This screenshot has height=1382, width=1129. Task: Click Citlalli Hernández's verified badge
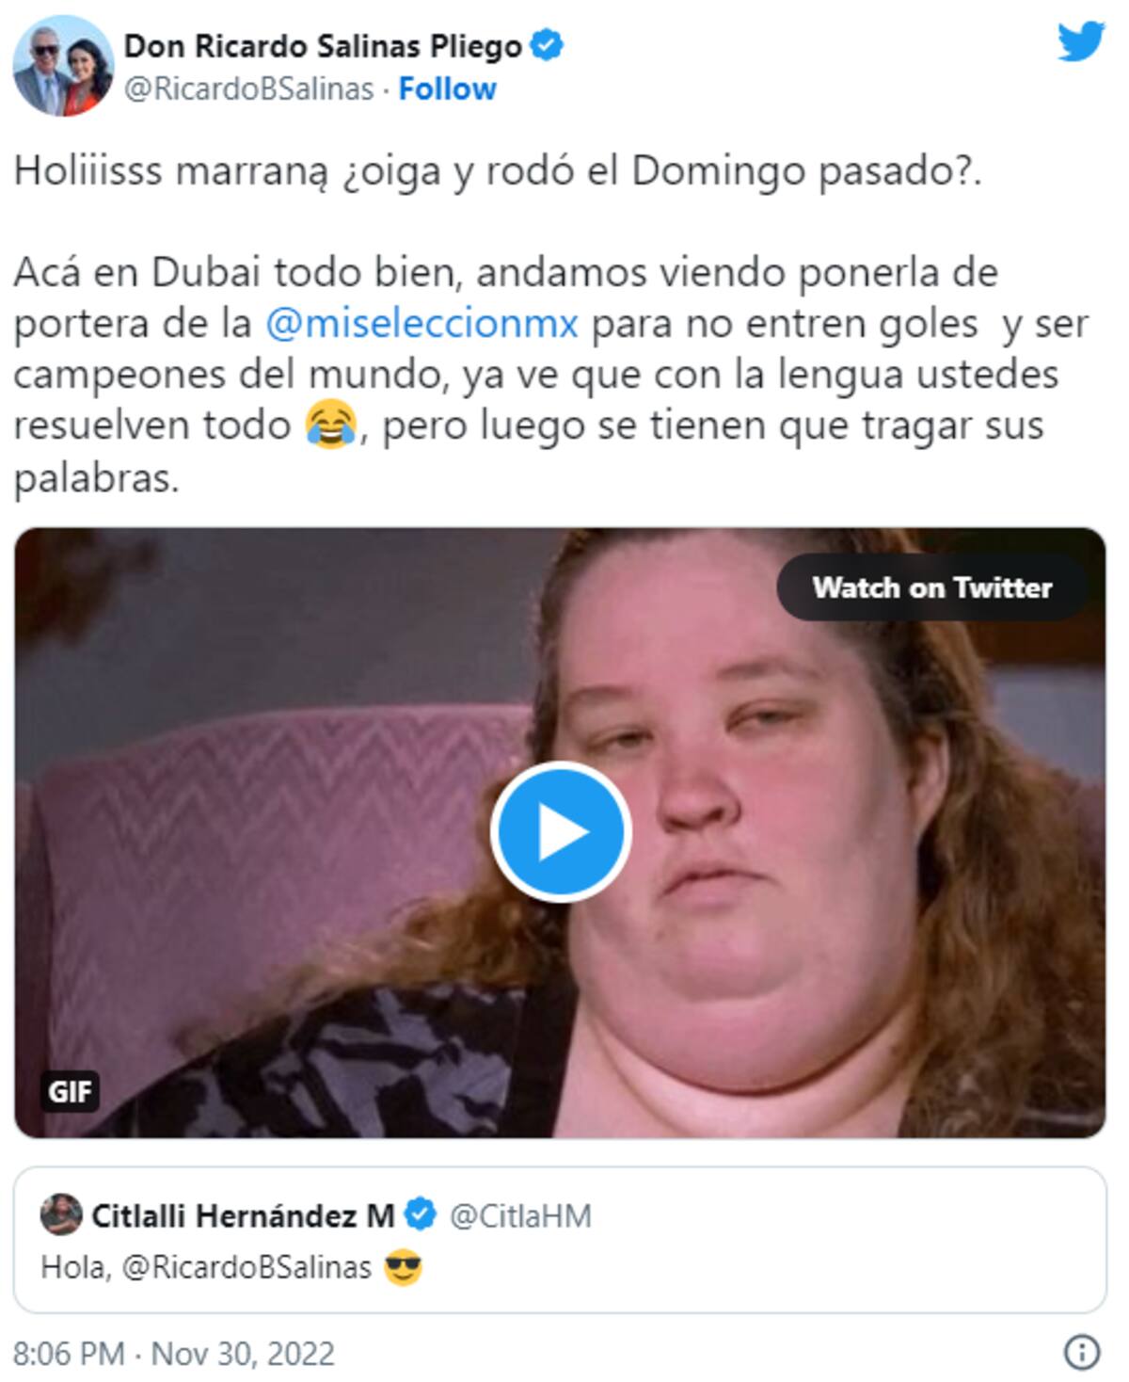point(420,1214)
